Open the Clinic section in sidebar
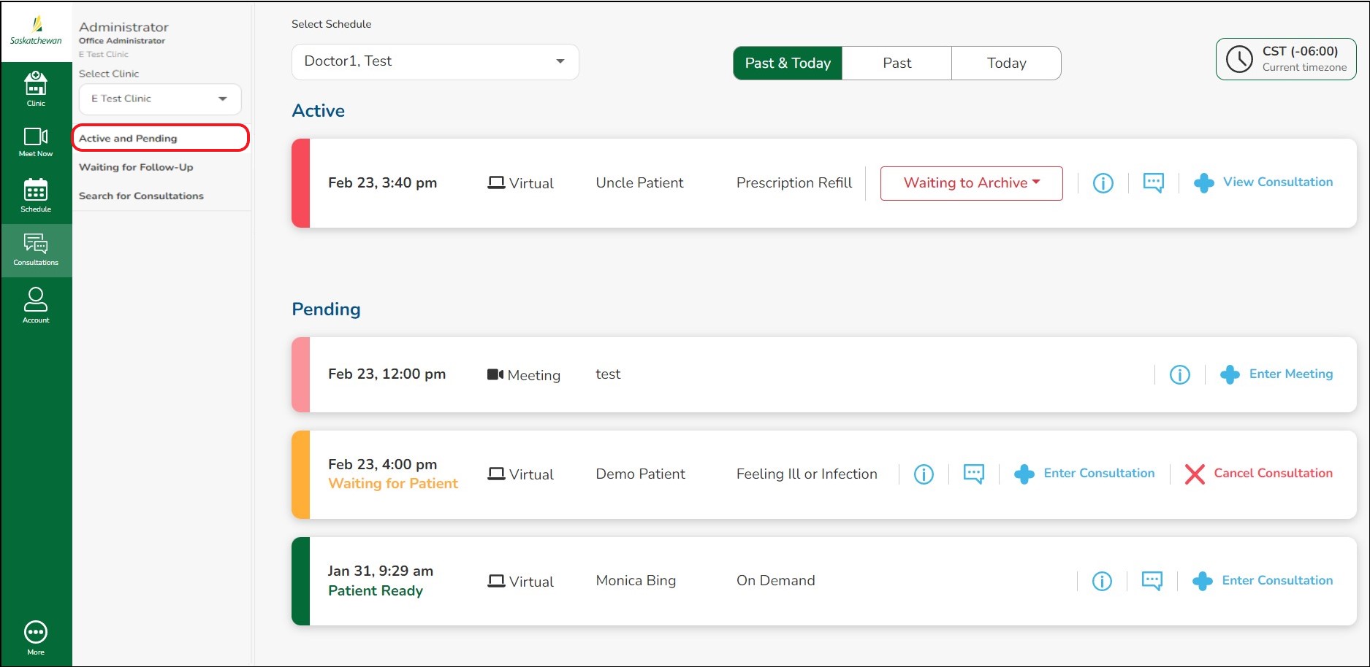 36,88
